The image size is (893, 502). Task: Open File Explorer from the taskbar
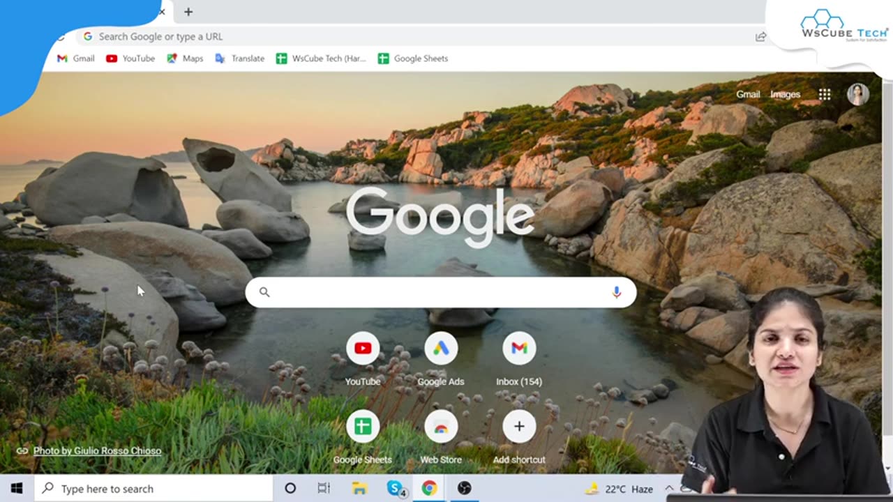359,489
